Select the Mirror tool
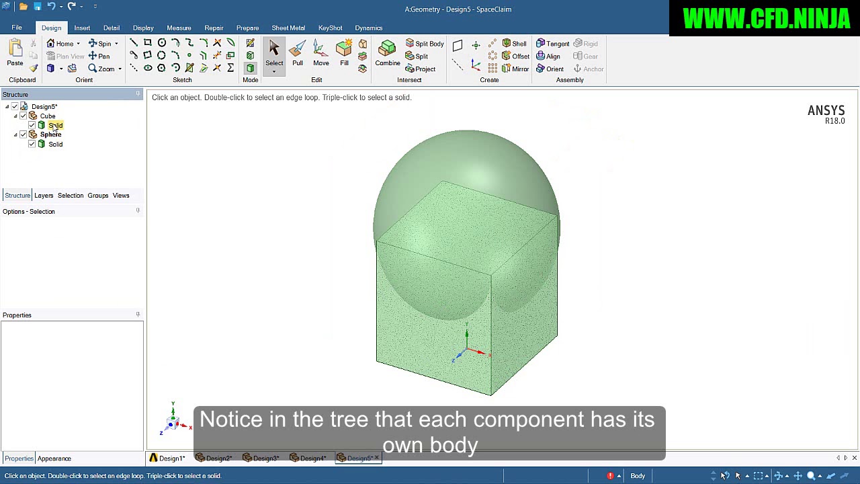This screenshot has height=484, width=860. (515, 69)
